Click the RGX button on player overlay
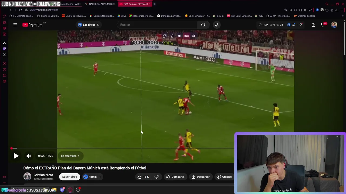Image resolution: width=346 pixels, height=194 pixels. click(187, 36)
